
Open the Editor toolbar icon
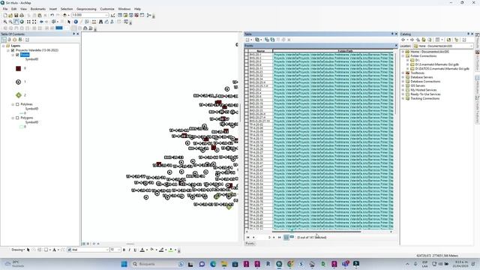coord(113,15)
